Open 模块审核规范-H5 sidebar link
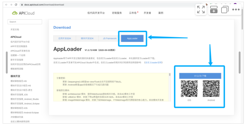This screenshot has height=126, width=247. pos(19,81)
